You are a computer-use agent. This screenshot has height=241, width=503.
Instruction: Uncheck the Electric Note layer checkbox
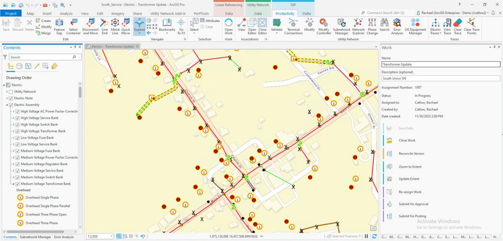click(x=11, y=98)
